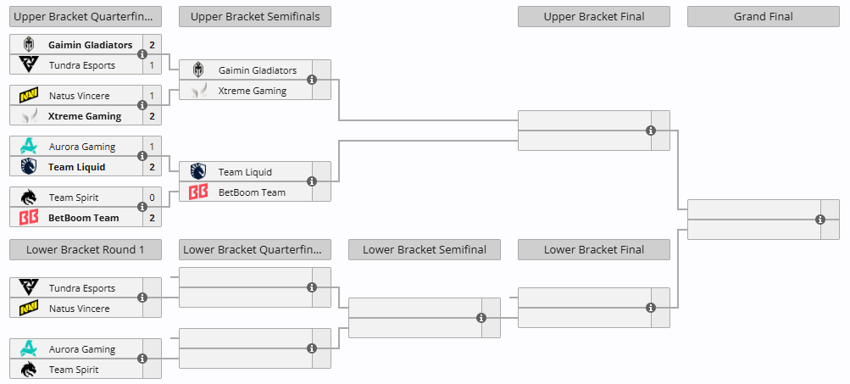Show info for Aurora vs Team Spirit lower match
Screen dimensions: 850x384
click(x=142, y=359)
